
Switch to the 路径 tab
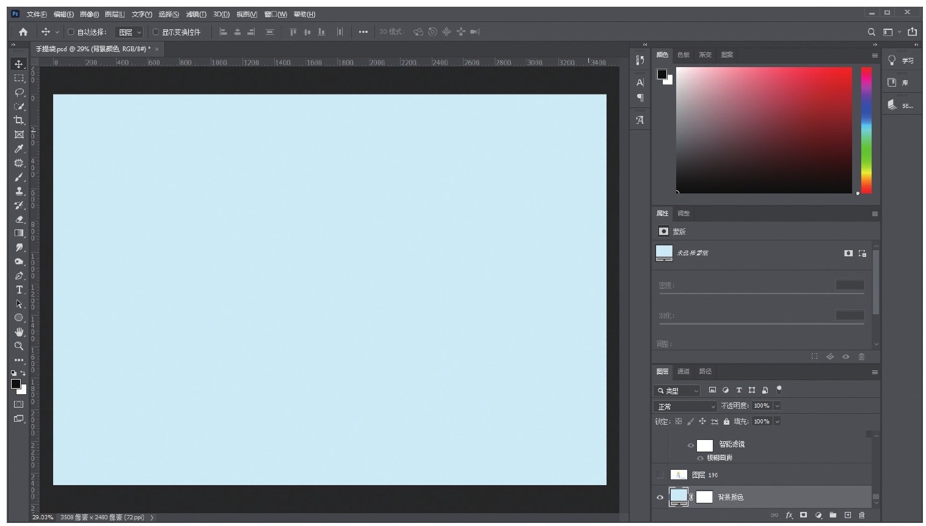pyautogui.click(x=705, y=372)
